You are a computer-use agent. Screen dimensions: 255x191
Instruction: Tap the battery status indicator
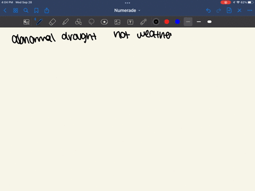(x=251, y=2)
